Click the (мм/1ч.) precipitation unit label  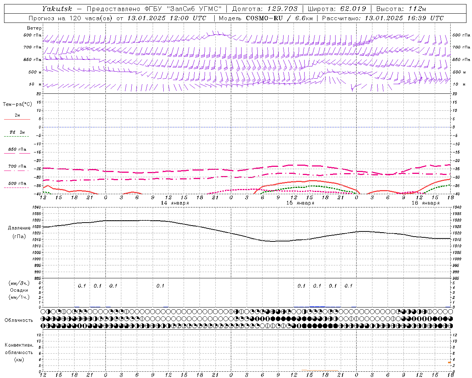point(19,297)
